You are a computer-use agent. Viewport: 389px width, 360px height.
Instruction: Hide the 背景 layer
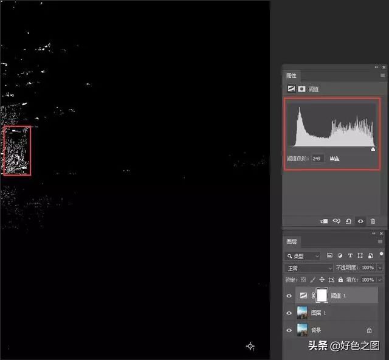289,330
